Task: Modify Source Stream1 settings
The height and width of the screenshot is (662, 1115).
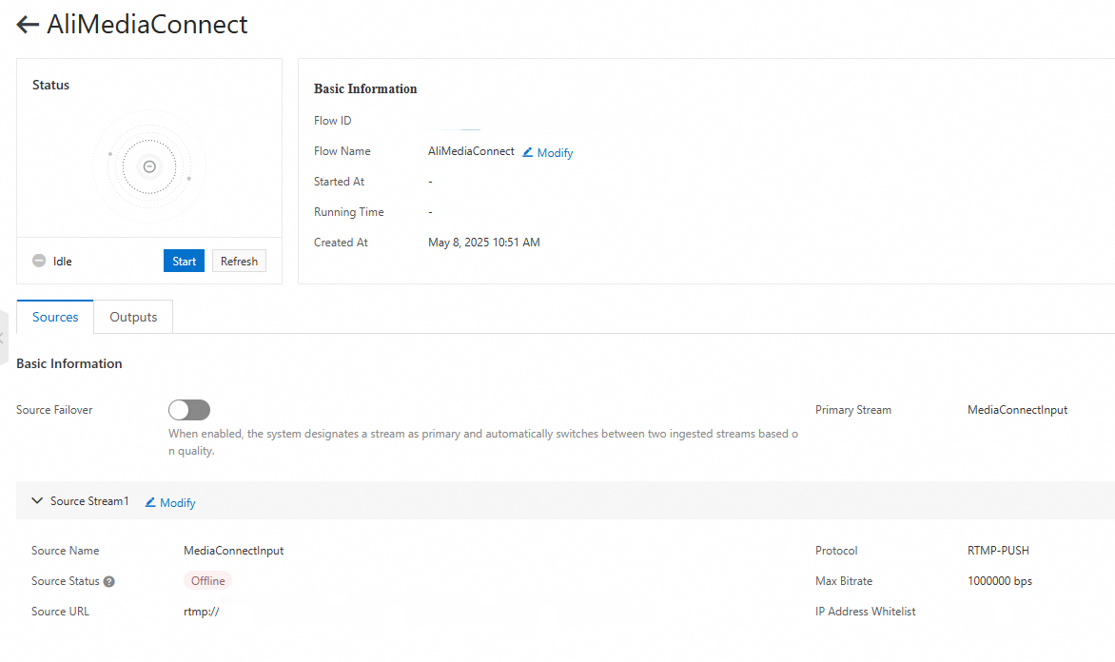Action: (170, 503)
